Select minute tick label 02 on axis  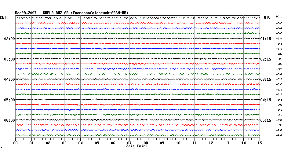(x=48, y=143)
